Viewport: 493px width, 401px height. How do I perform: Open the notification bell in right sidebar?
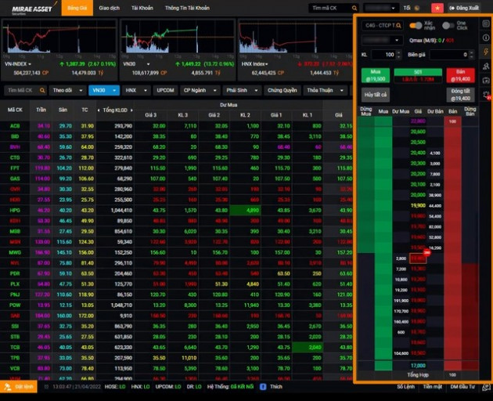[x=487, y=94]
